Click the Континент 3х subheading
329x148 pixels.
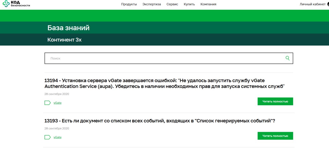65,40
